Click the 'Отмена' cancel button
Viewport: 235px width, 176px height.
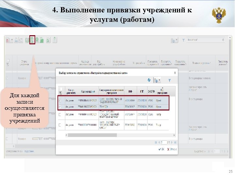(172, 149)
